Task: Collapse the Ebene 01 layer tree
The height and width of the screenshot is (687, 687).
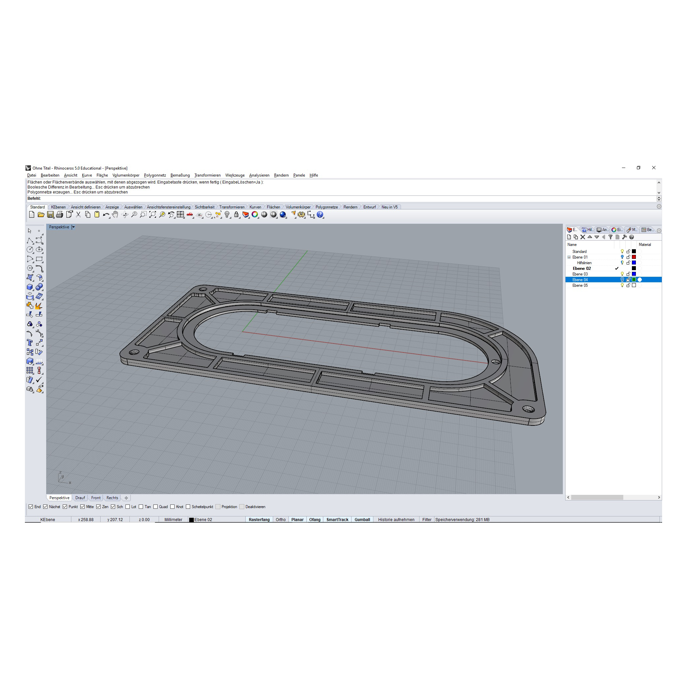Action: click(x=569, y=257)
